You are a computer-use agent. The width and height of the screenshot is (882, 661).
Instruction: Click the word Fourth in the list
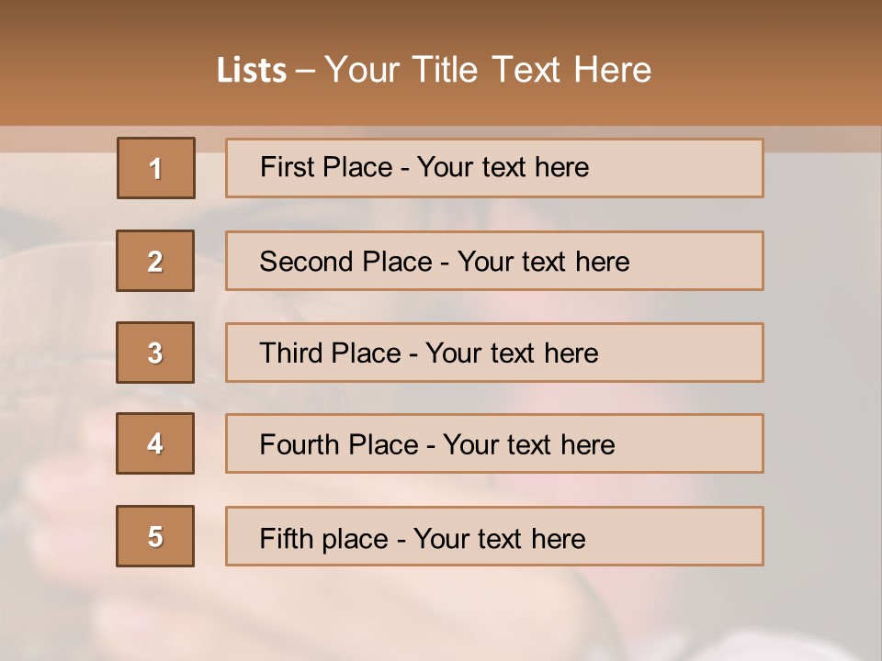coord(300,444)
